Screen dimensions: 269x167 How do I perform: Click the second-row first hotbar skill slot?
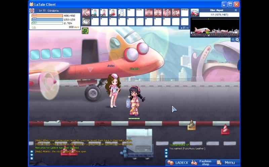pyautogui.click(x=86, y=21)
